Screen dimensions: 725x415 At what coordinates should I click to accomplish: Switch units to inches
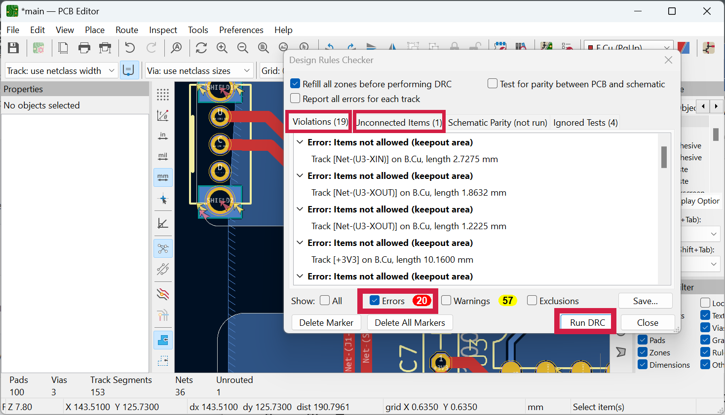163,136
